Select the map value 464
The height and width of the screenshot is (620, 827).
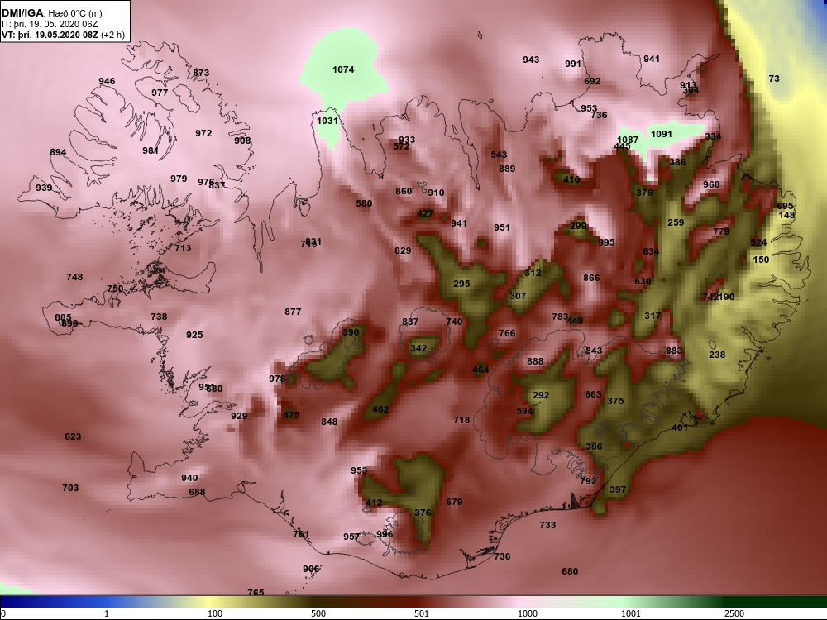480,370
